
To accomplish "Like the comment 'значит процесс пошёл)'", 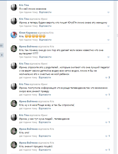I will point(107,150).
